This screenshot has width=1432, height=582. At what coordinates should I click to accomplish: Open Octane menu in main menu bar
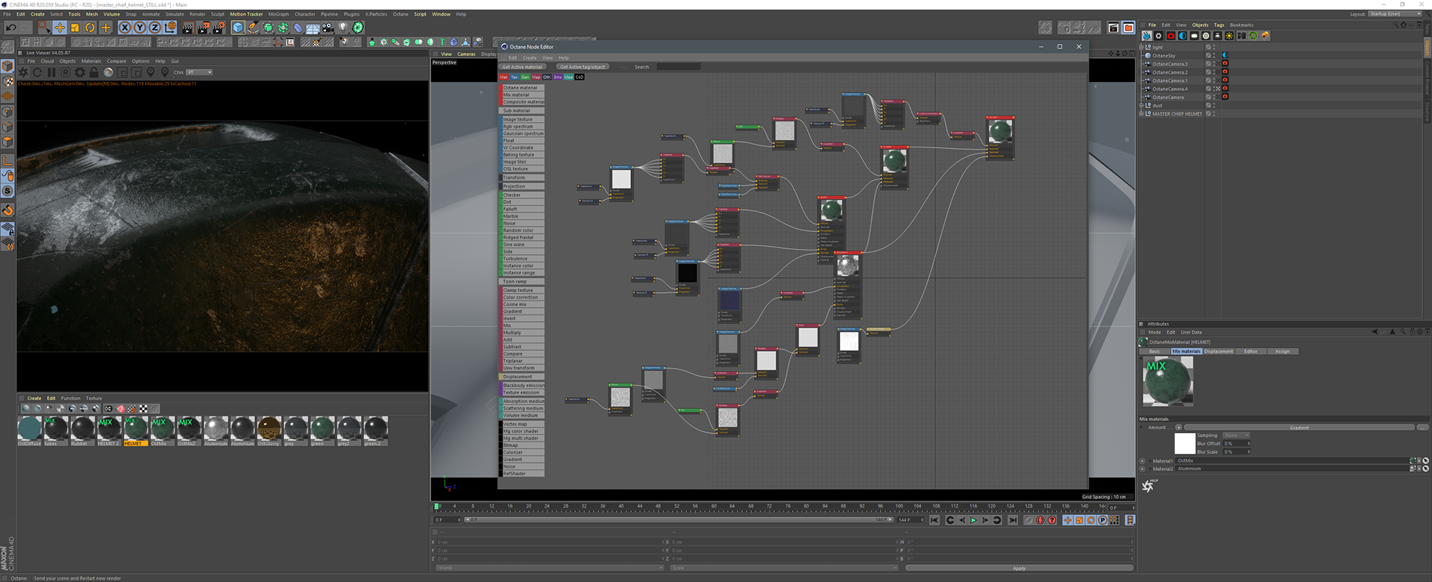[401, 14]
